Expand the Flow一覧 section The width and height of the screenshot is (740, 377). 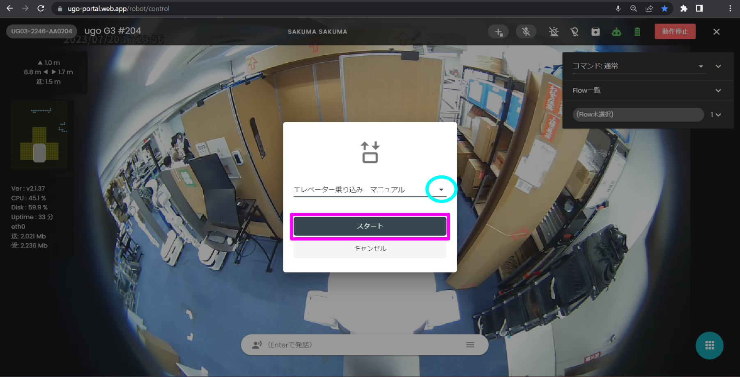pyautogui.click(x=719, y=91)
